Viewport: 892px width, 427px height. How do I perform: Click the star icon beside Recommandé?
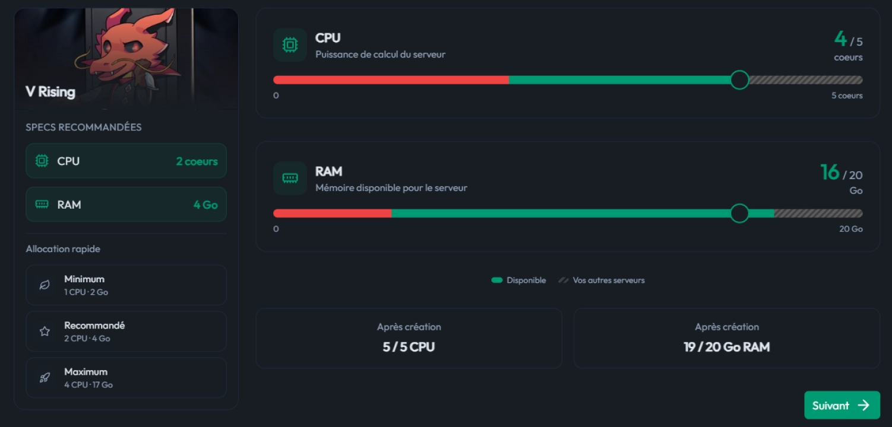pos(45,332)
